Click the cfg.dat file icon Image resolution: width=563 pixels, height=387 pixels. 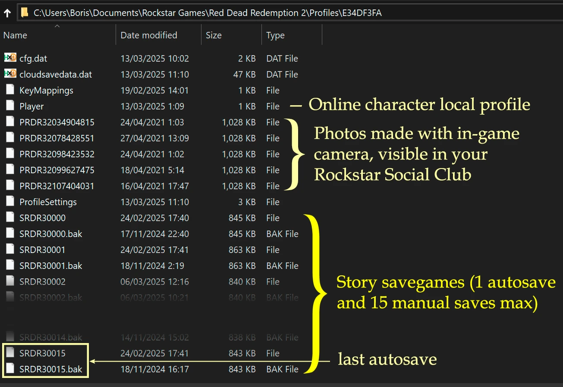coord(10,58)
